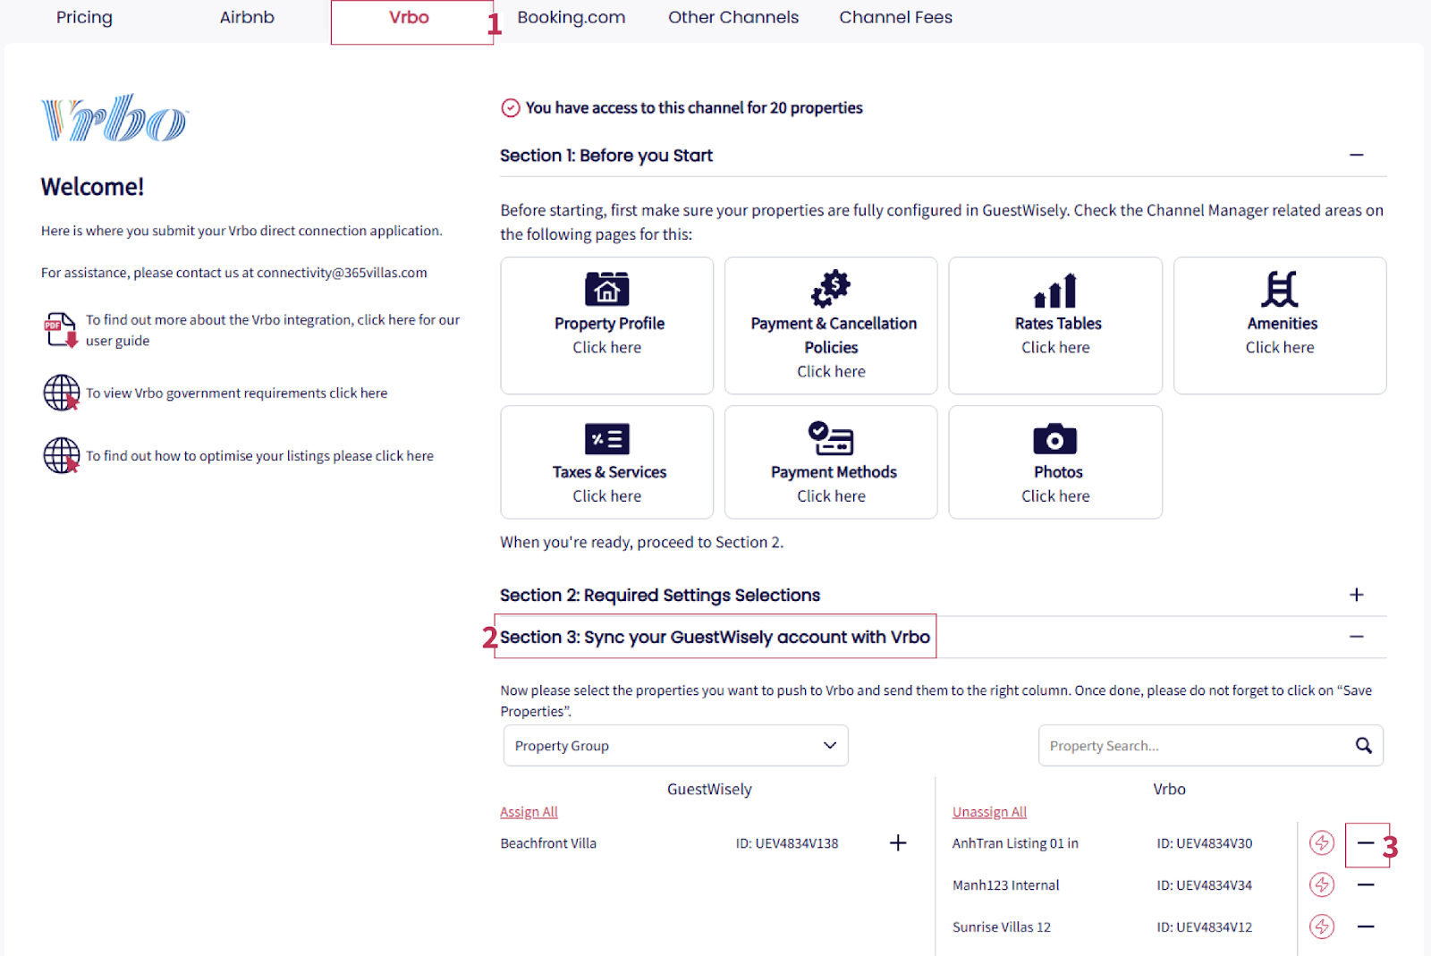
Task: Click lightning icon for Manh123 Internal
Action: 1322,884
